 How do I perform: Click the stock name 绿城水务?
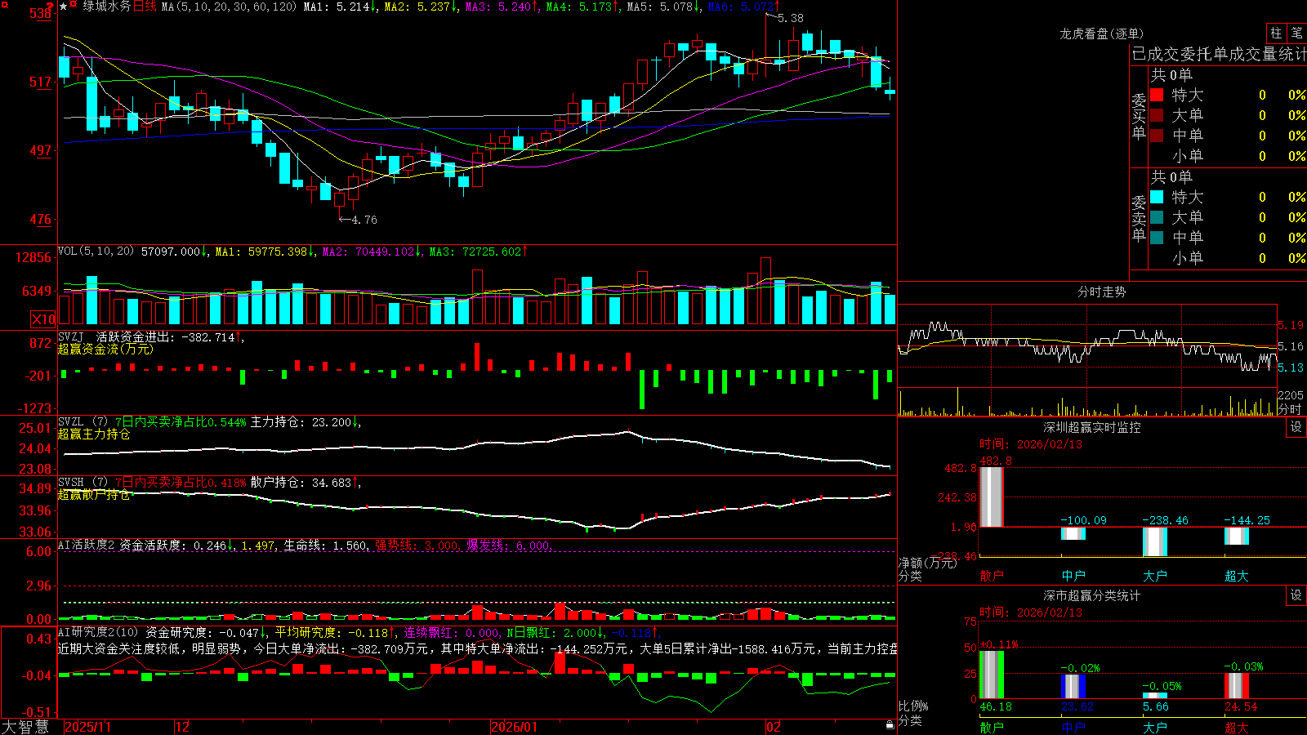106,7
